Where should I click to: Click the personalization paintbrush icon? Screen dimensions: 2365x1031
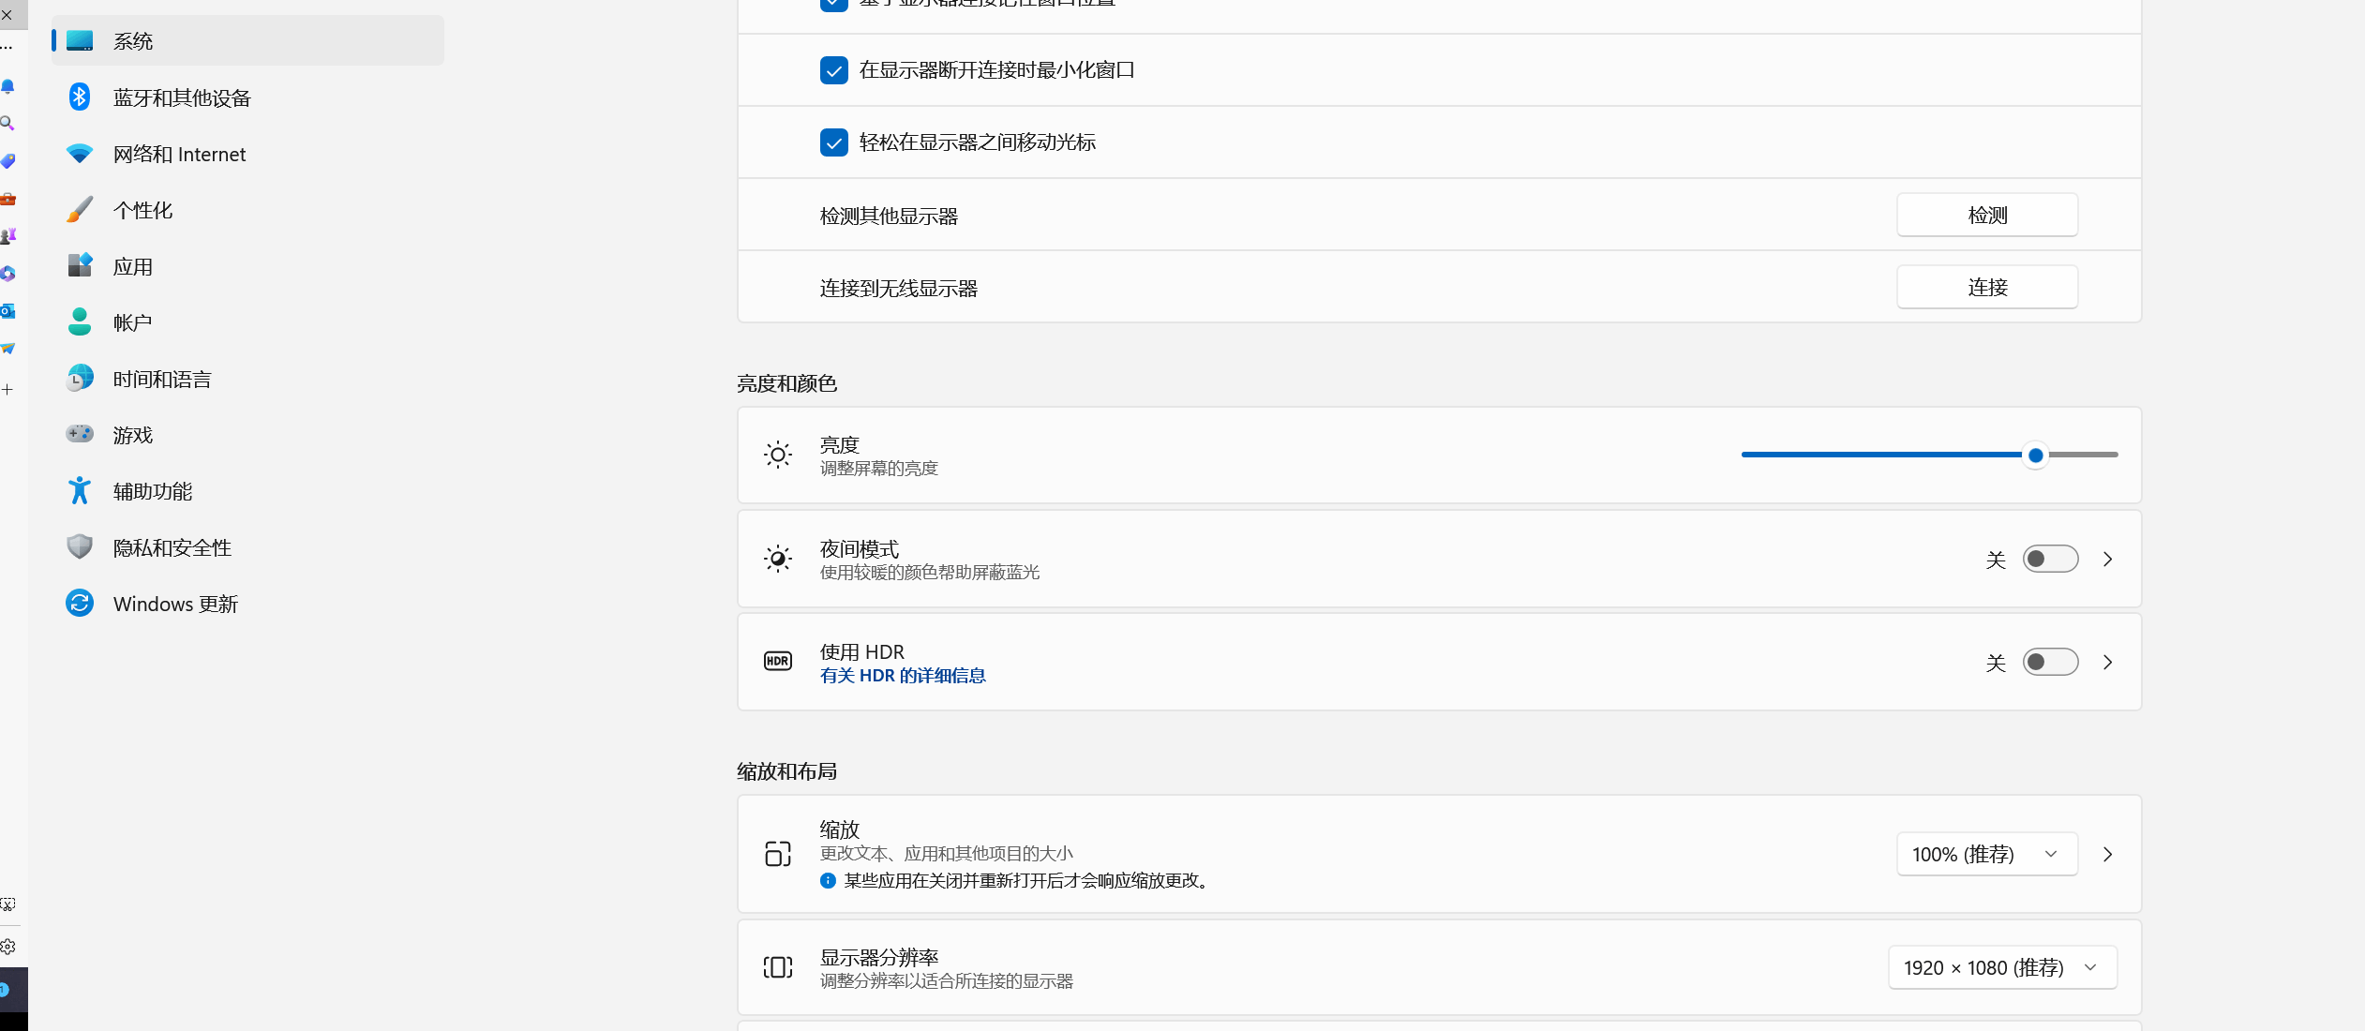click(80, 210)
